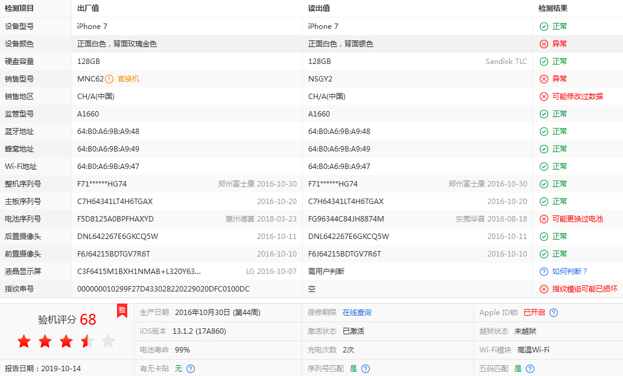This screenshot has width=623, height=376.
Task: Click the factory LCD serial C3F6415M1BXH1NMAB
Action: click(x=139, y=272)
